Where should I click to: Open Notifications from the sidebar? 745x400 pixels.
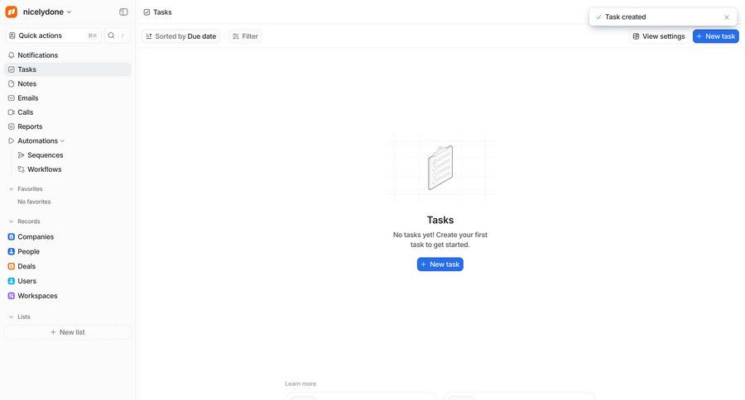point(68,55)
